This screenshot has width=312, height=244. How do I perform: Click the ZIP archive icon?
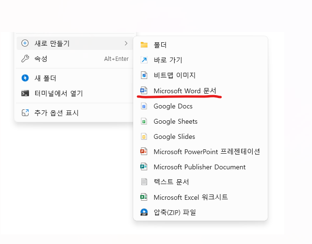coord(144,212)
